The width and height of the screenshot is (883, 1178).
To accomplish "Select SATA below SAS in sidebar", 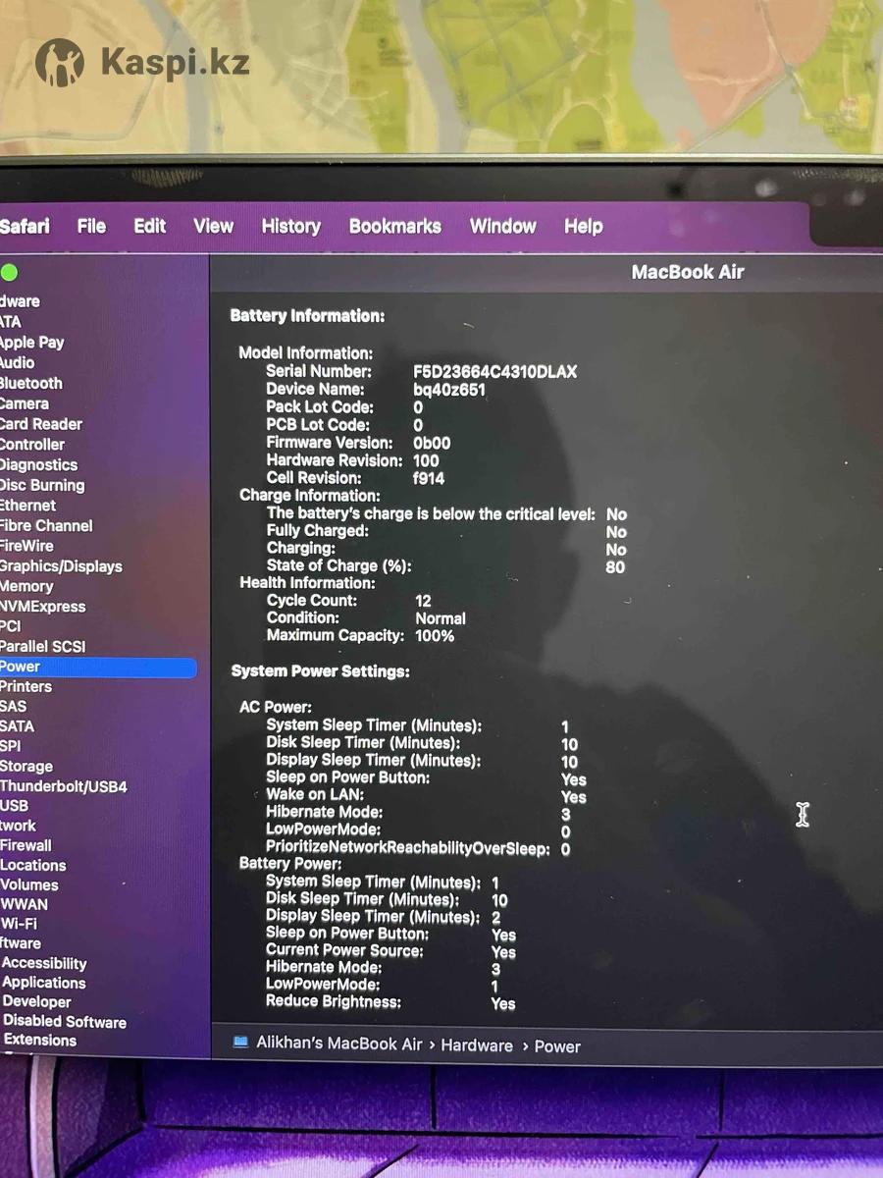I will click(17, 726).
